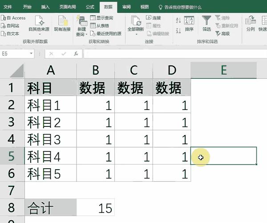The width and height of the screenshot is (267, 223).
Task: Switch to the 审阅 review tab
Action: [x=126, y=7]
